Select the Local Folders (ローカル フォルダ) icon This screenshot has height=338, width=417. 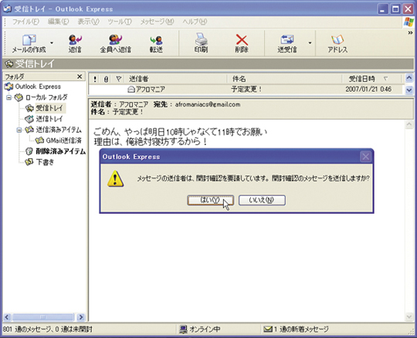pyautogui.click(x=19, y=97)
